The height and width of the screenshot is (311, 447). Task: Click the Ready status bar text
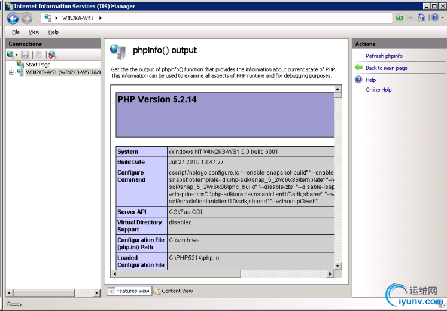coord(14,304)
